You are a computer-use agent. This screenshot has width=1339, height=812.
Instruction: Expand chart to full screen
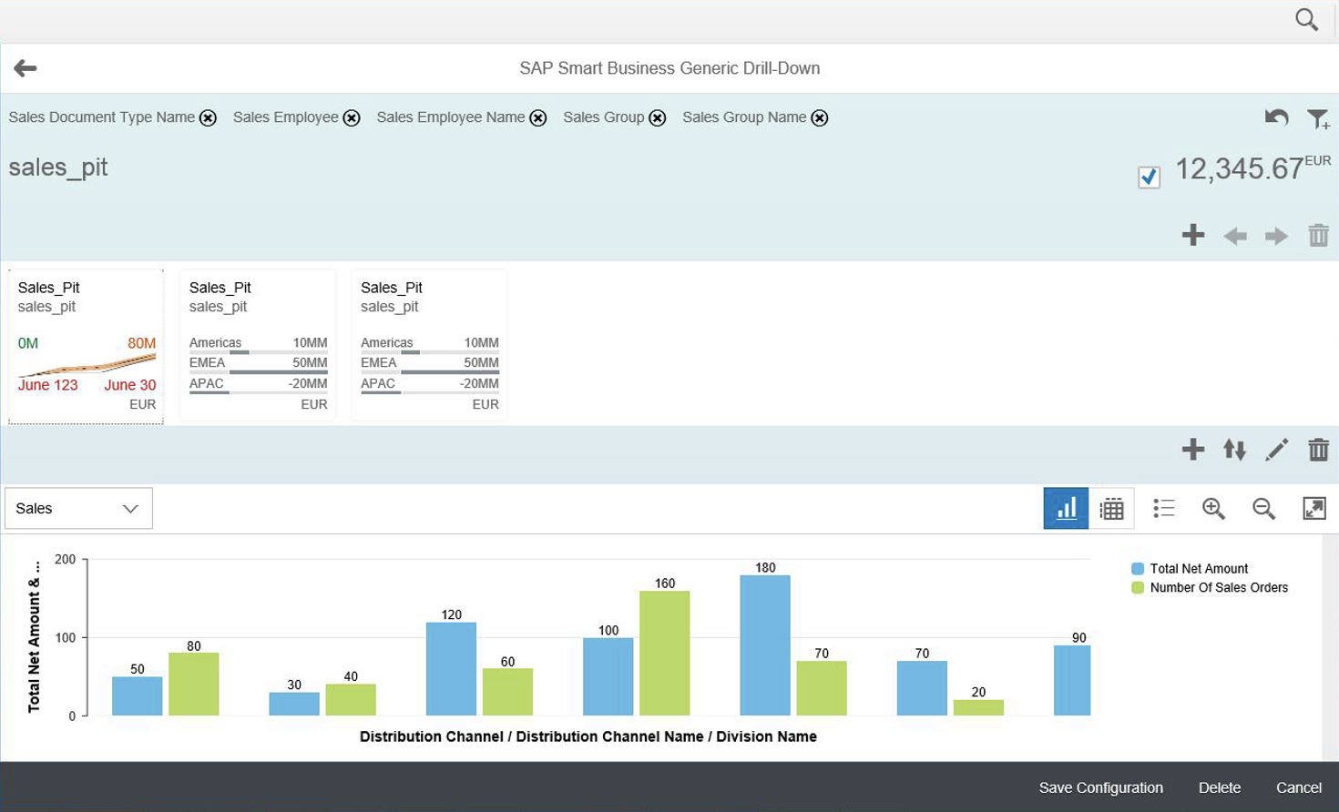pos(1314,508)
